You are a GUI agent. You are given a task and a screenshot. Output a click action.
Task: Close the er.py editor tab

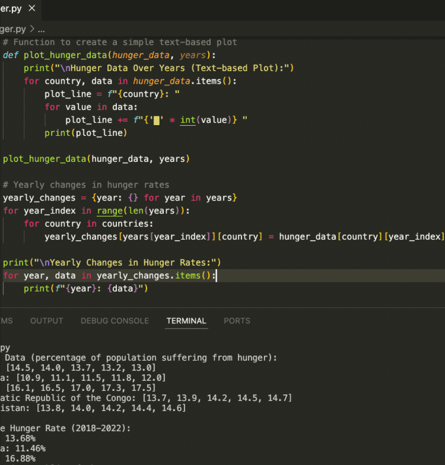pyautogui.click(x=32, y=8)
